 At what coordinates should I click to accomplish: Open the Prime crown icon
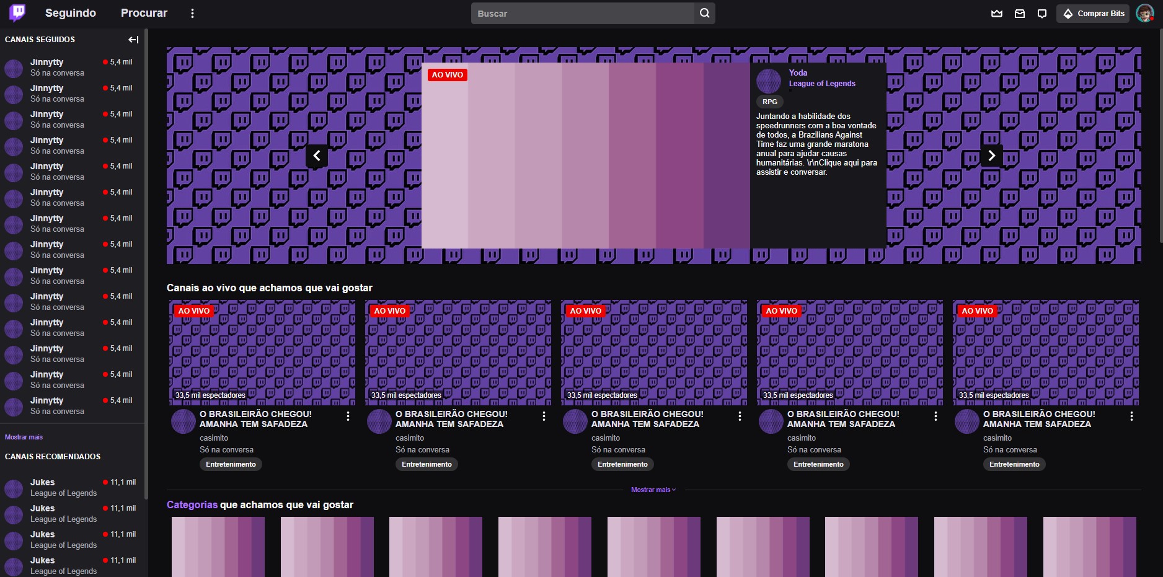click(996, 13)
